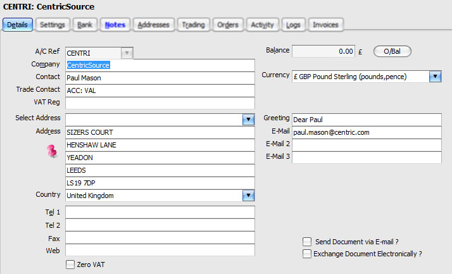Click the Company field with CentricSource
This screenshot has width=452, height=274.
(x=160, y=65)
